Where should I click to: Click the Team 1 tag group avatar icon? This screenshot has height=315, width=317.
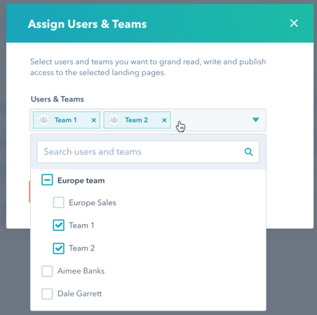(43, 120)
